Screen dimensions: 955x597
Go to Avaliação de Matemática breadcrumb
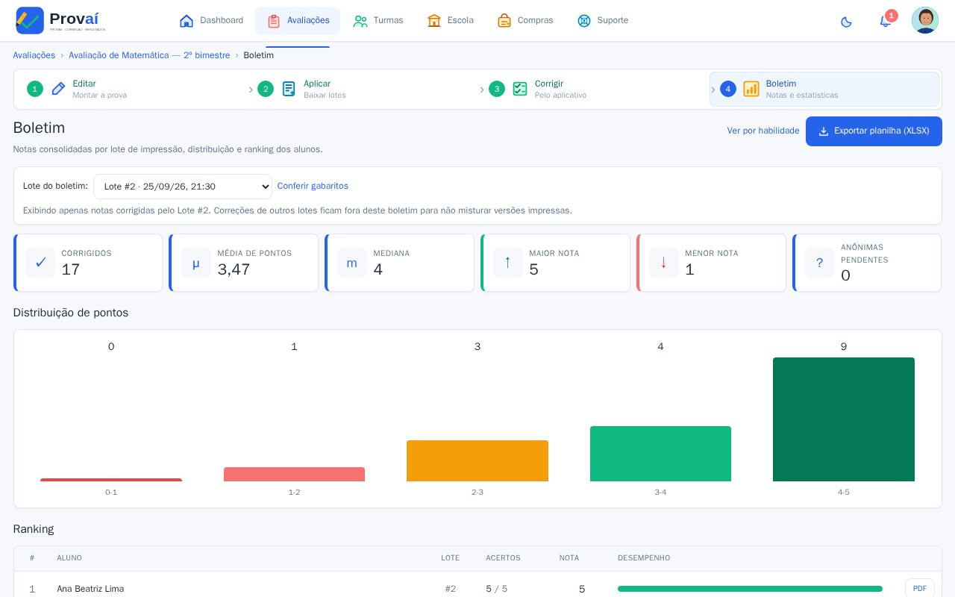pyautogui.click(x=149, y=55)
